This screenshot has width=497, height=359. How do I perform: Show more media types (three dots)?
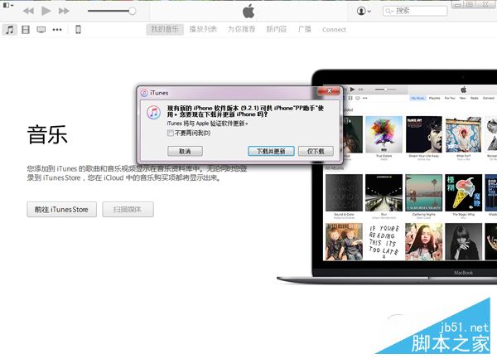[x=57, y=30]
